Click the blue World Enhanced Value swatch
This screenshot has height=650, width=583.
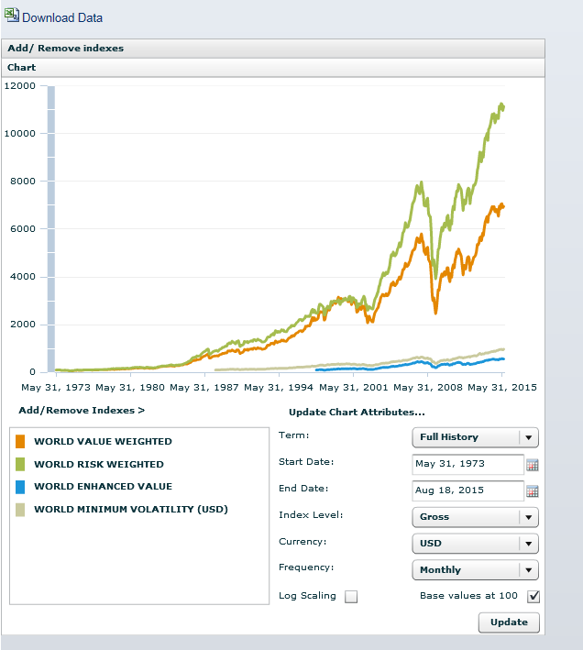pyautogui.click(x=20, y=487)
